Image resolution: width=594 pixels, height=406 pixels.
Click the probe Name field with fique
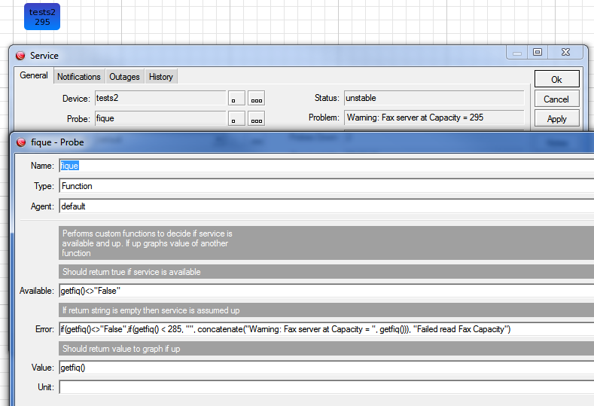tap(327, 166)
